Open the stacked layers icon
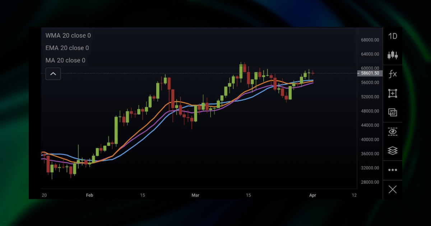 (393, 151)
